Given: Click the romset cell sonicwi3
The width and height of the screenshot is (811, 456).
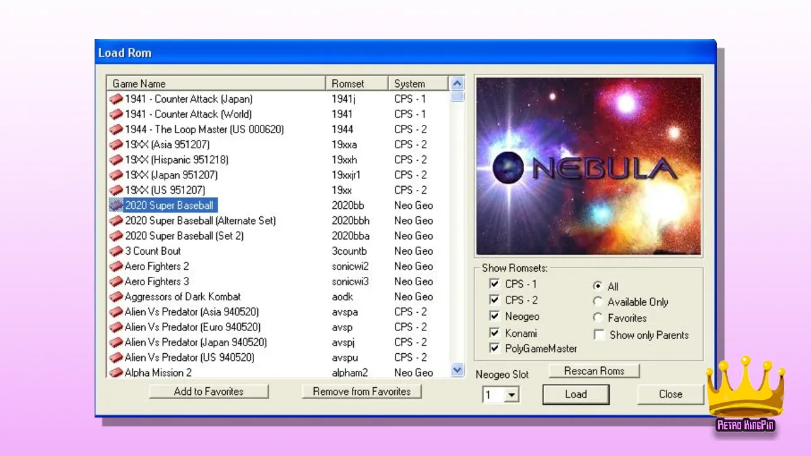Looking at the screenshot, I should (x=350, y=281).
